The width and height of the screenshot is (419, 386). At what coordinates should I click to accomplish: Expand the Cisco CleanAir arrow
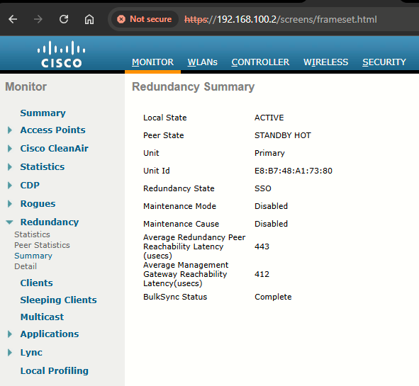tap(10, 149)
